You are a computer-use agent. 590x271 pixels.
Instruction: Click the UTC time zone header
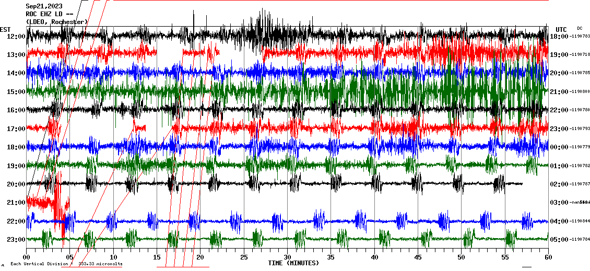pyautogui.click(x=561, y=29)
